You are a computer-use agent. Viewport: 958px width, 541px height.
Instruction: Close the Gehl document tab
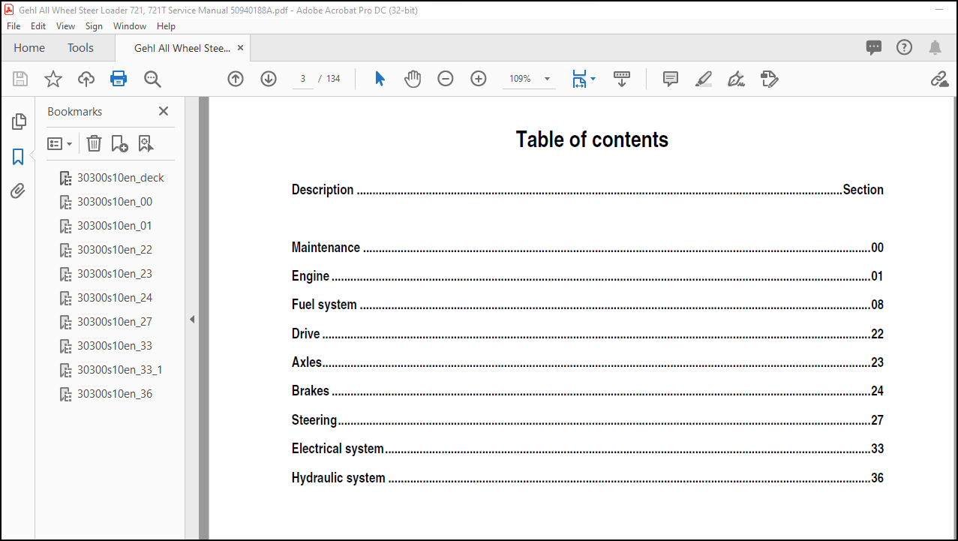point(240,48)
